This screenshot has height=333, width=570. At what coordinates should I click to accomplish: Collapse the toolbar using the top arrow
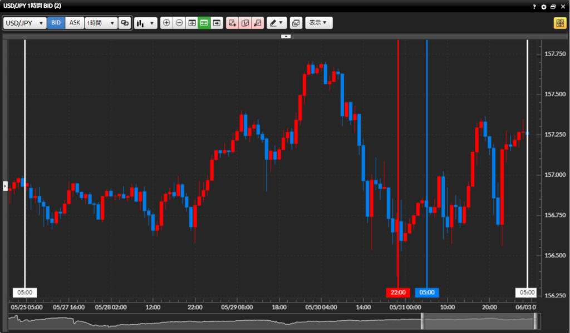(x=286, y=36)
